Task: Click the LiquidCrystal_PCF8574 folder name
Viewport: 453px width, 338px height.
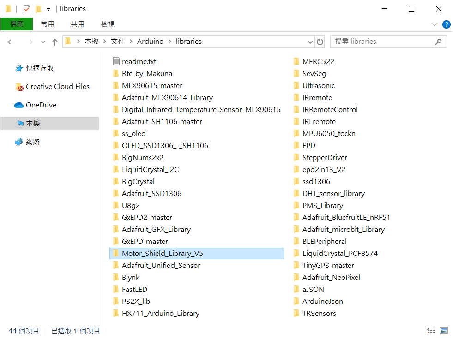Action: tap(340, 254)
